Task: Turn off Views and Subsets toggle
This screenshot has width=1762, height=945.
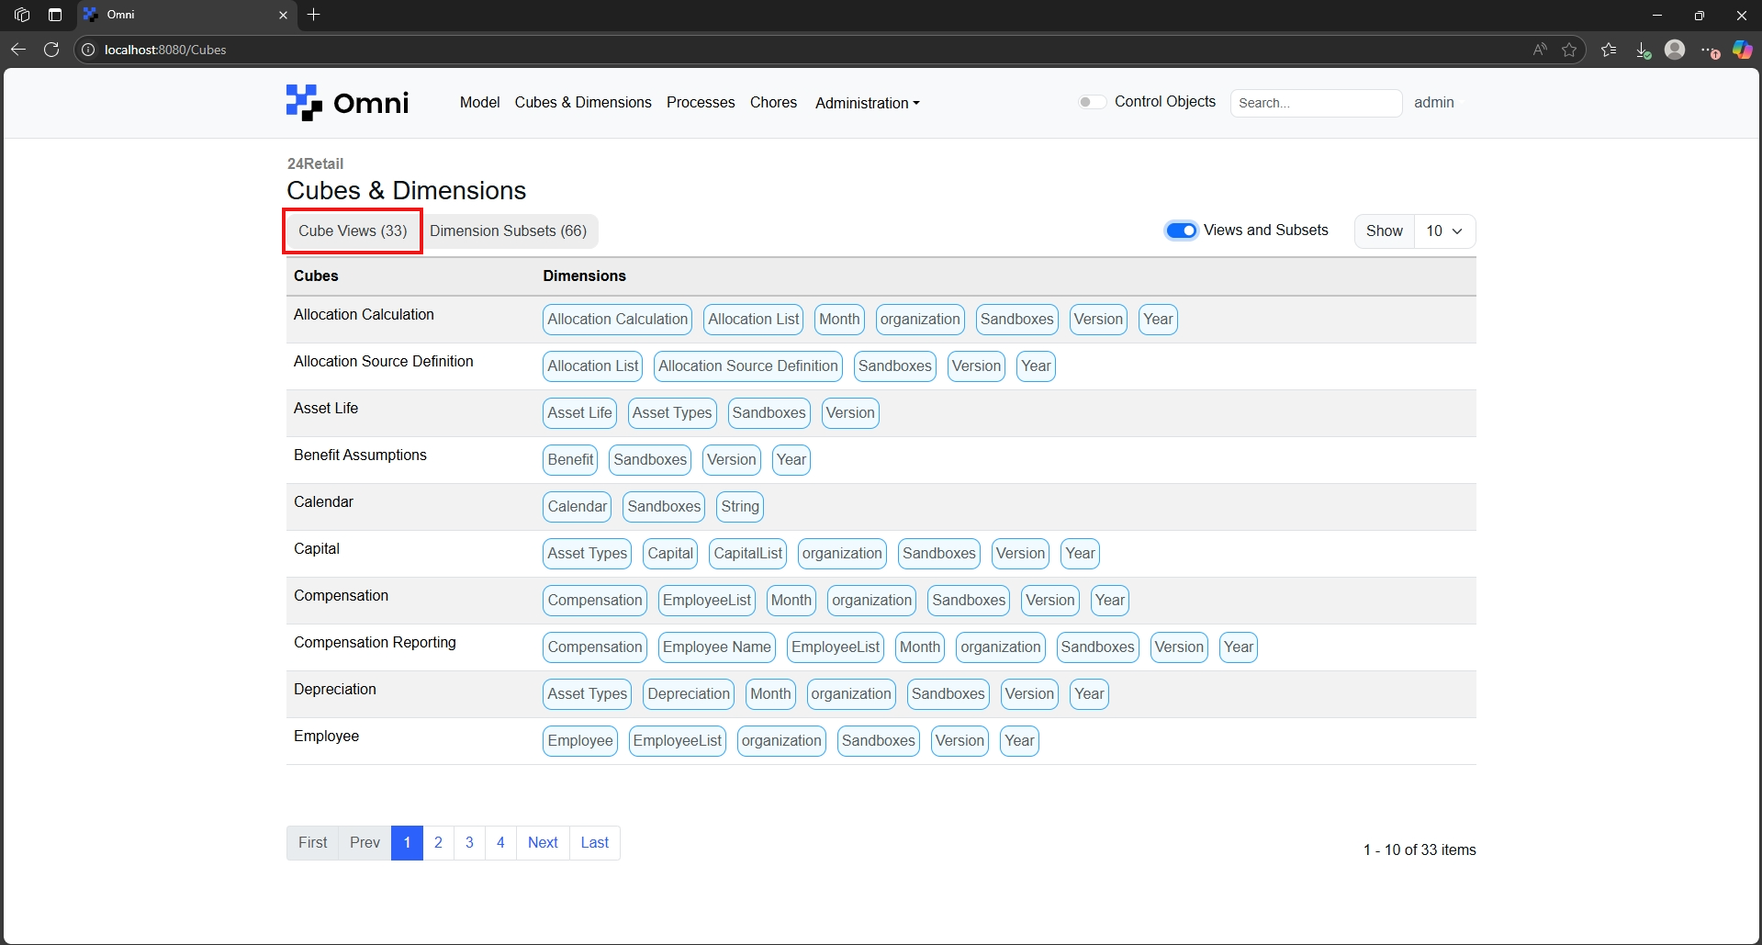Action: pyautogui.click(x=1181, y=231)
